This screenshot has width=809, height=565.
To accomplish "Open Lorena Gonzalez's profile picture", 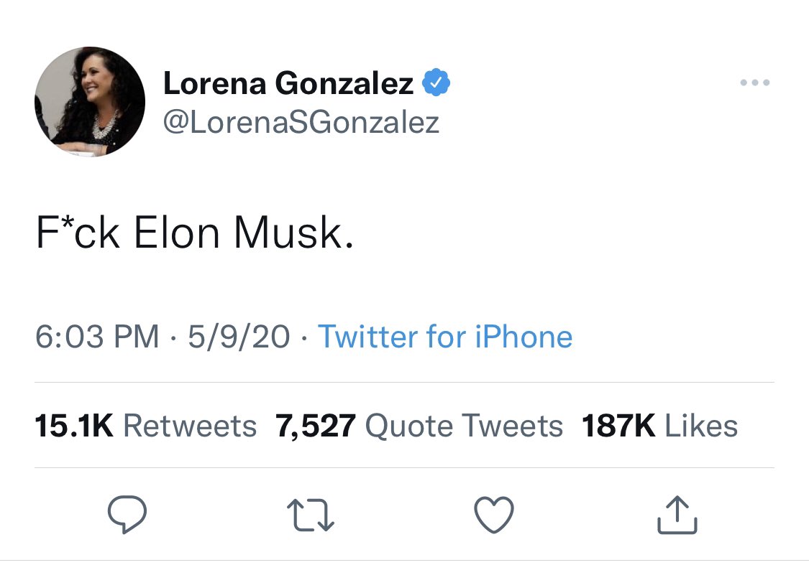I will (90, 102).
